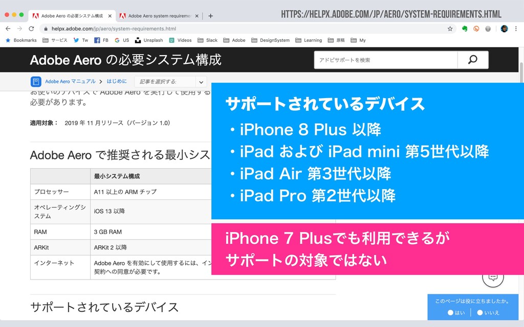Click the はじめに breadcrumb link

tap(117, 81)
